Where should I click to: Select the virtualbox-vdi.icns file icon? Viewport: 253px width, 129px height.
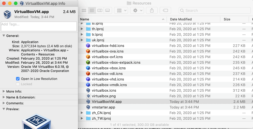[88, 74]
